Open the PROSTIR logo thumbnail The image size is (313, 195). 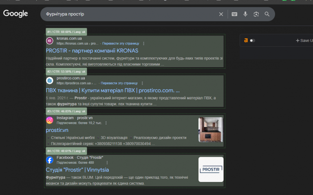(211, 169)
